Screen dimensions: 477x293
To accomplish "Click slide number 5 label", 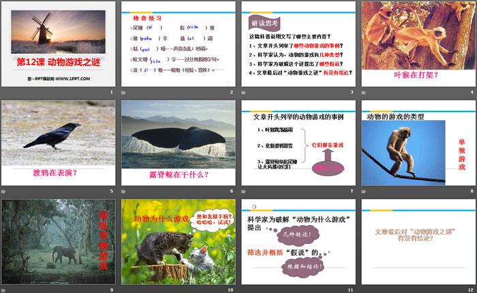I will (112, 191).
